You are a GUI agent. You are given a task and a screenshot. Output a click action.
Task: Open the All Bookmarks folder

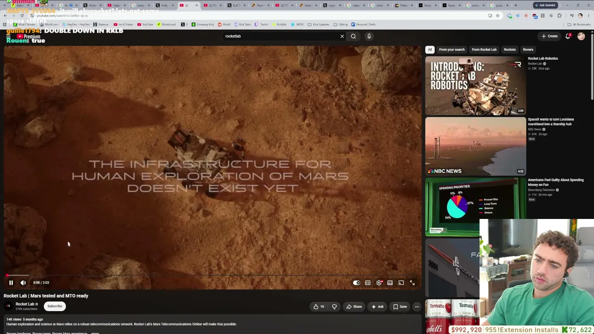pos(580,25)
